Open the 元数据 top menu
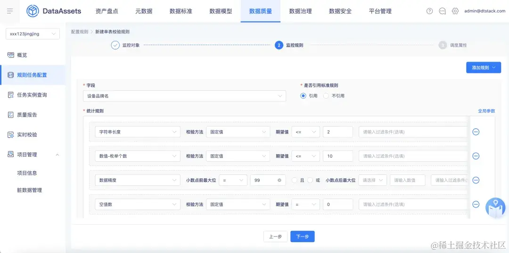The width and height of the screenshot is (509, 253). point(144,11)
